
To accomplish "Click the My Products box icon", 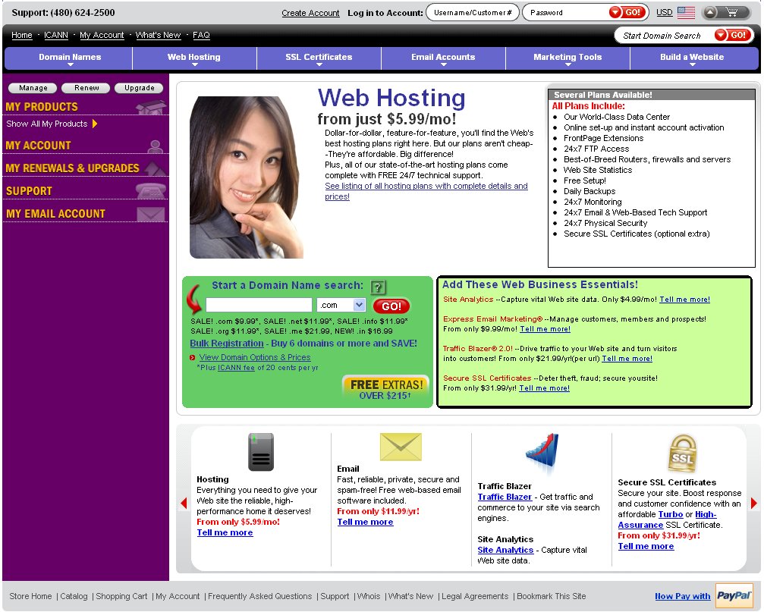I will point(150,107).
